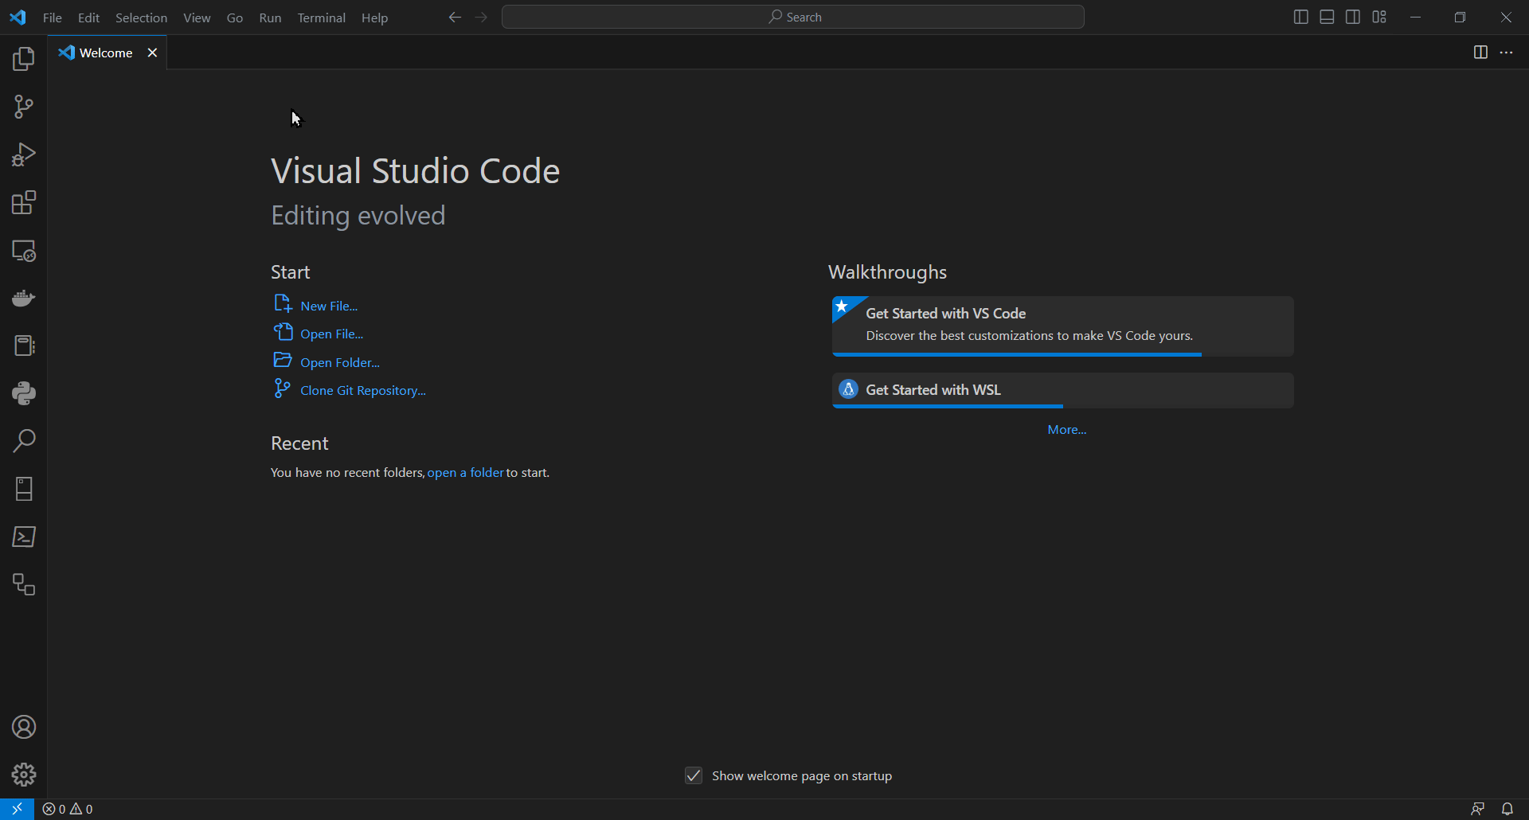Open the Python view in activity bar

click(24, 393)
